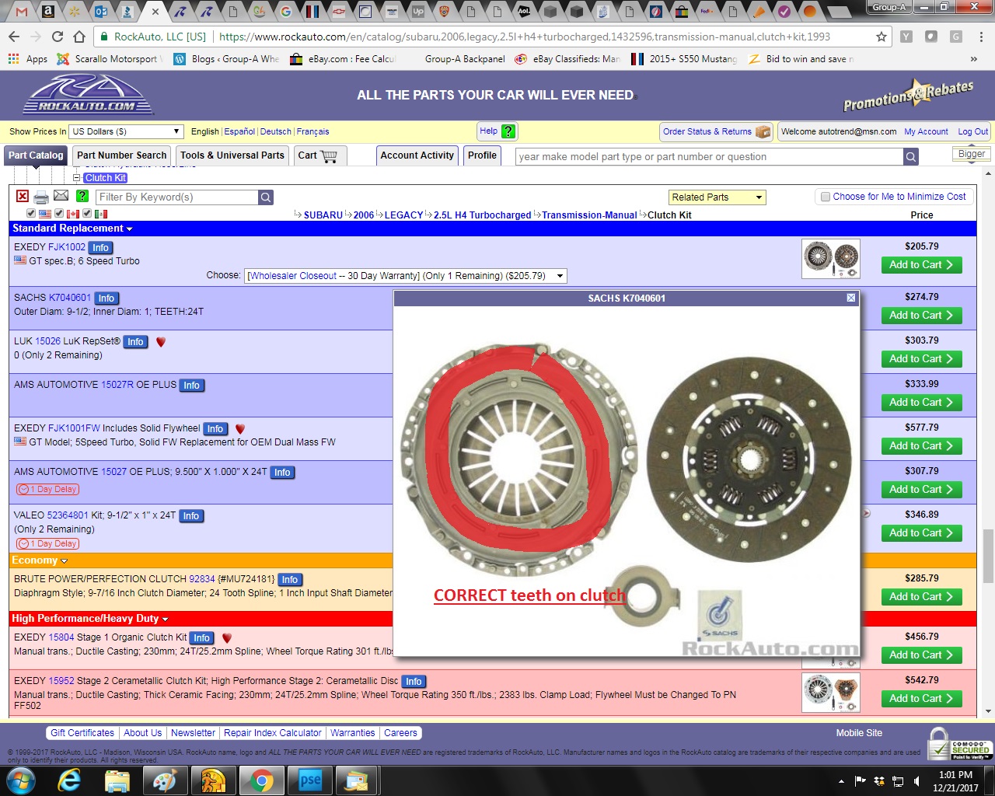
Task: Open the Repair Index Calculator link
Action: [x=272, y=732]
